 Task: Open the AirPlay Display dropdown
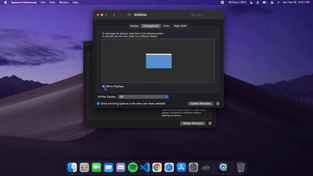pos(143,97)
